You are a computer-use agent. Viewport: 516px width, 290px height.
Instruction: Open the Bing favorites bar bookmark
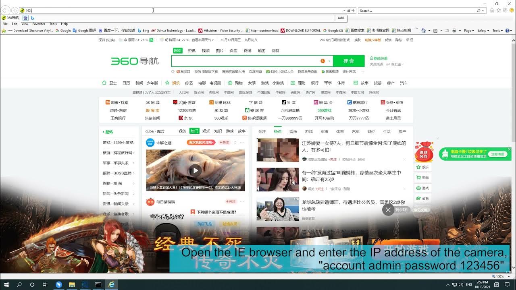click(x=144, y=30)
